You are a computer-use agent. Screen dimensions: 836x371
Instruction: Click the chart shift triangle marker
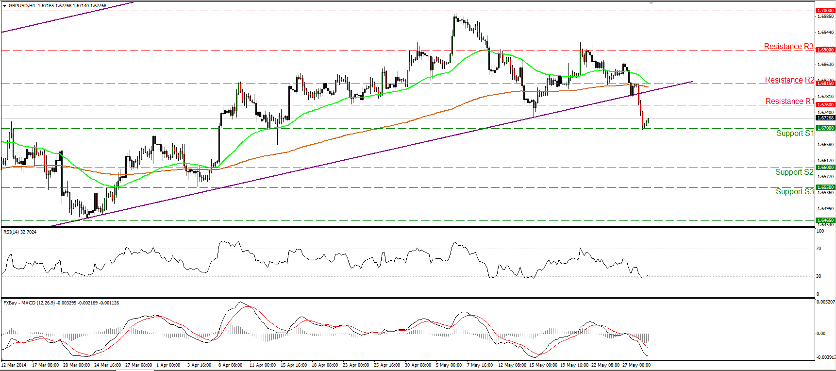pyautogui.click(x=652, y=2)
